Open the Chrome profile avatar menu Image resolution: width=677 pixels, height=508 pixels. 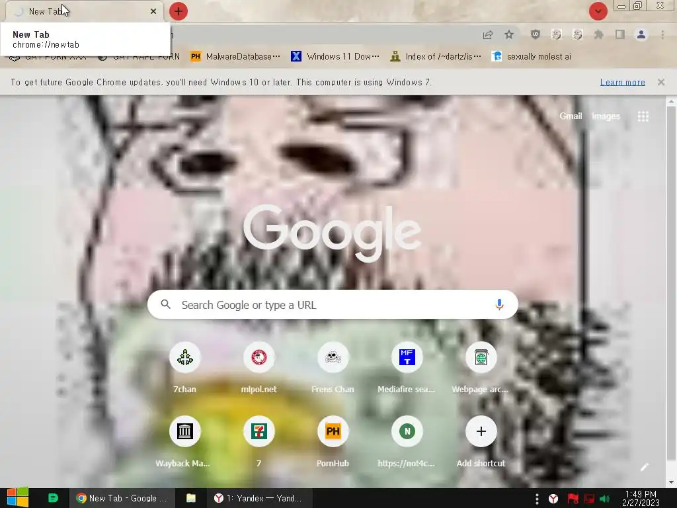pos(641,34)
